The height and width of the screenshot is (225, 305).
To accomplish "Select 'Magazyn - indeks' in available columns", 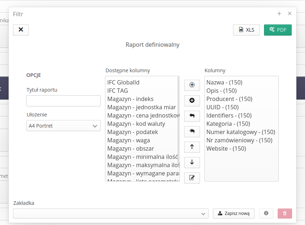I will coord(130,99).
